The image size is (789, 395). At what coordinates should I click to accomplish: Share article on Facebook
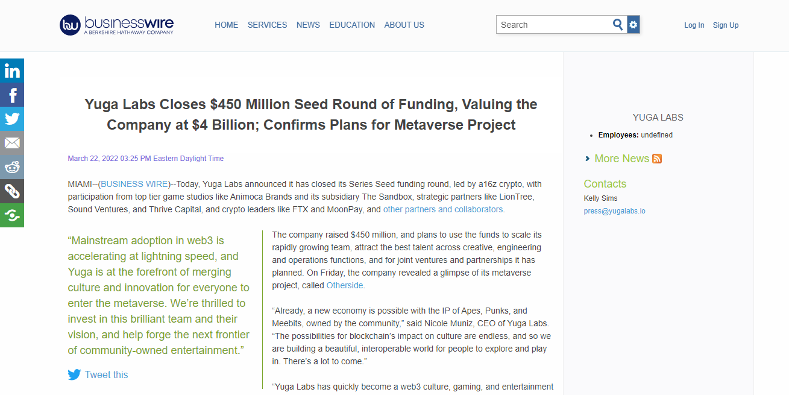[12, 95]
